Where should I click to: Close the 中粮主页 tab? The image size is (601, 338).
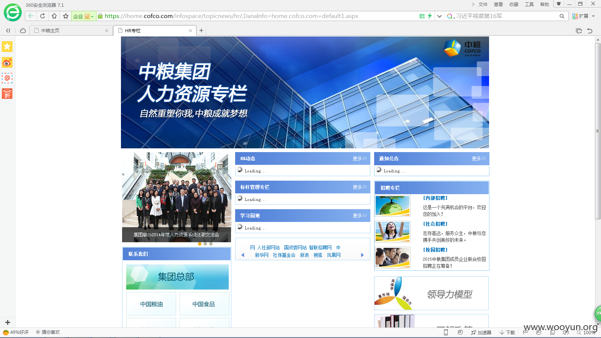point(107,31)
